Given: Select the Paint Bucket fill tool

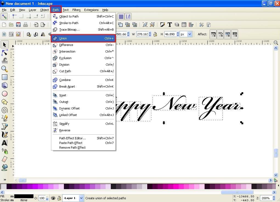Looking at the screenshot, I should click(x=4, y=168).
